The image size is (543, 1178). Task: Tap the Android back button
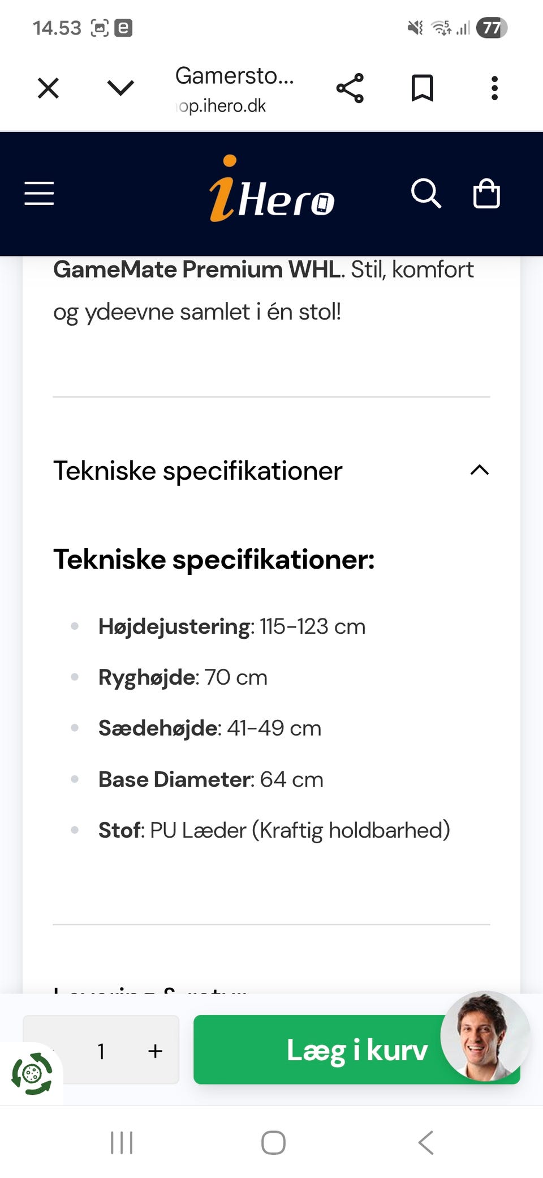point(425,1143)
